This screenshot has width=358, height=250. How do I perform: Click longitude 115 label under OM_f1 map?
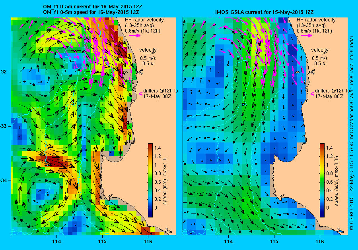click(x=102, y=242)
